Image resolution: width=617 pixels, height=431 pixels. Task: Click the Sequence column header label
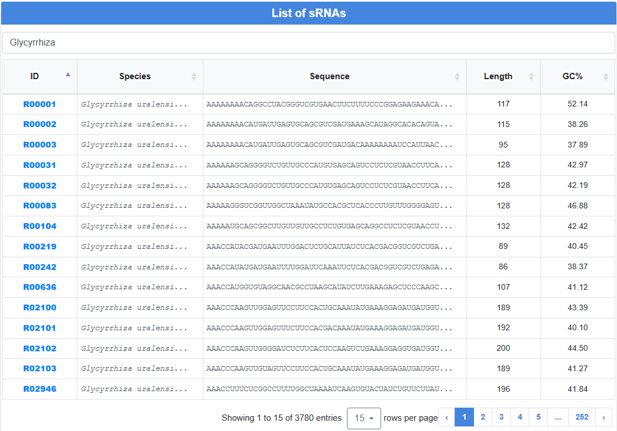tap(329, 76)
